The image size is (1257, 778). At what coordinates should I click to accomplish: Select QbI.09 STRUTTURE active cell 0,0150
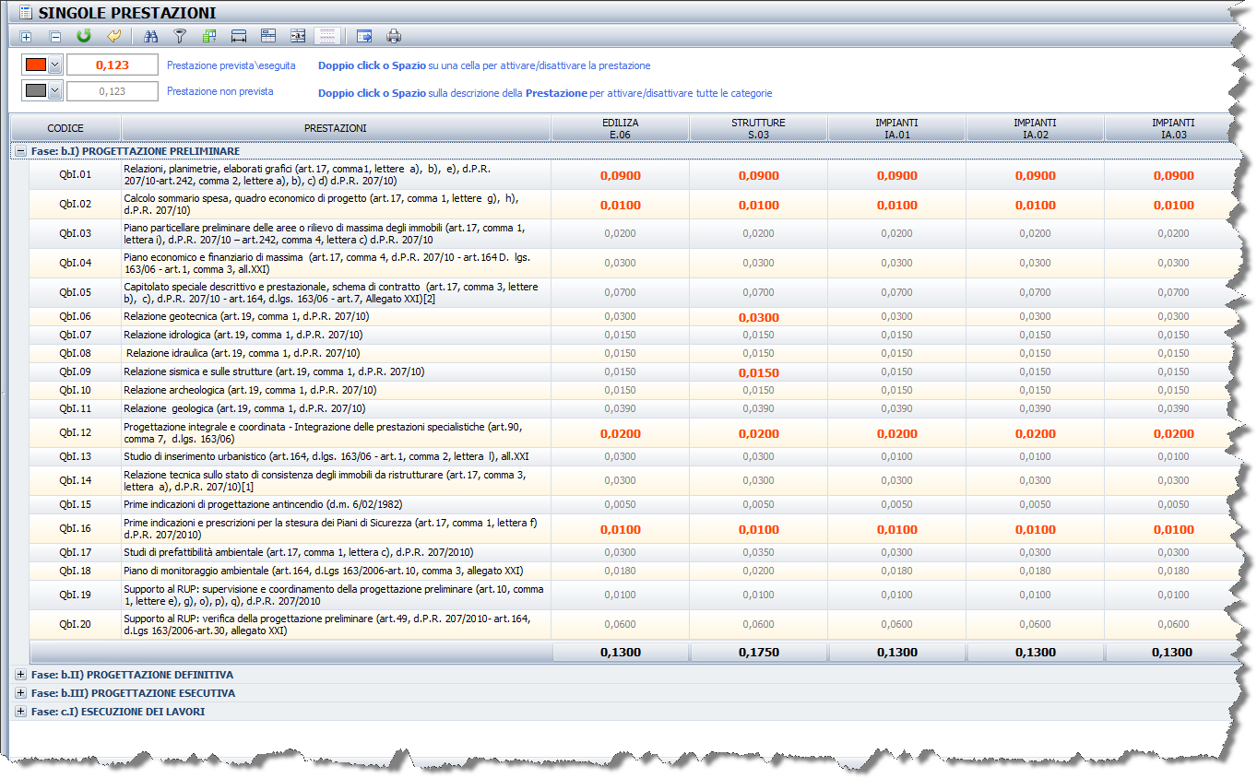[x=758, y=372]
